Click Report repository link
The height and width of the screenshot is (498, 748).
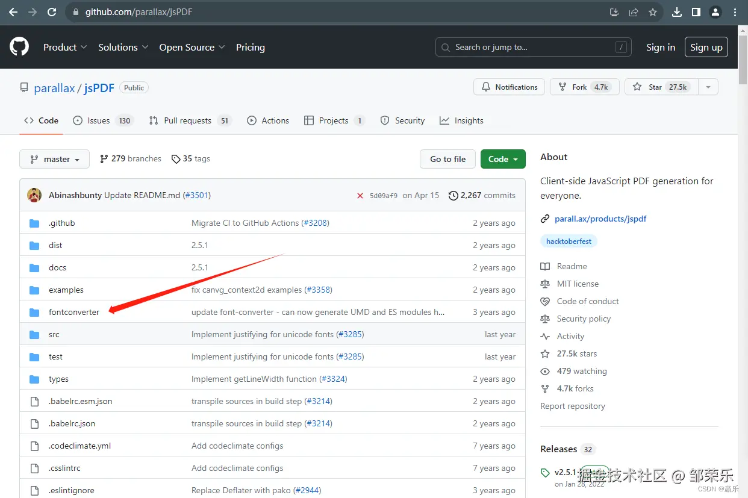point(573,406)
